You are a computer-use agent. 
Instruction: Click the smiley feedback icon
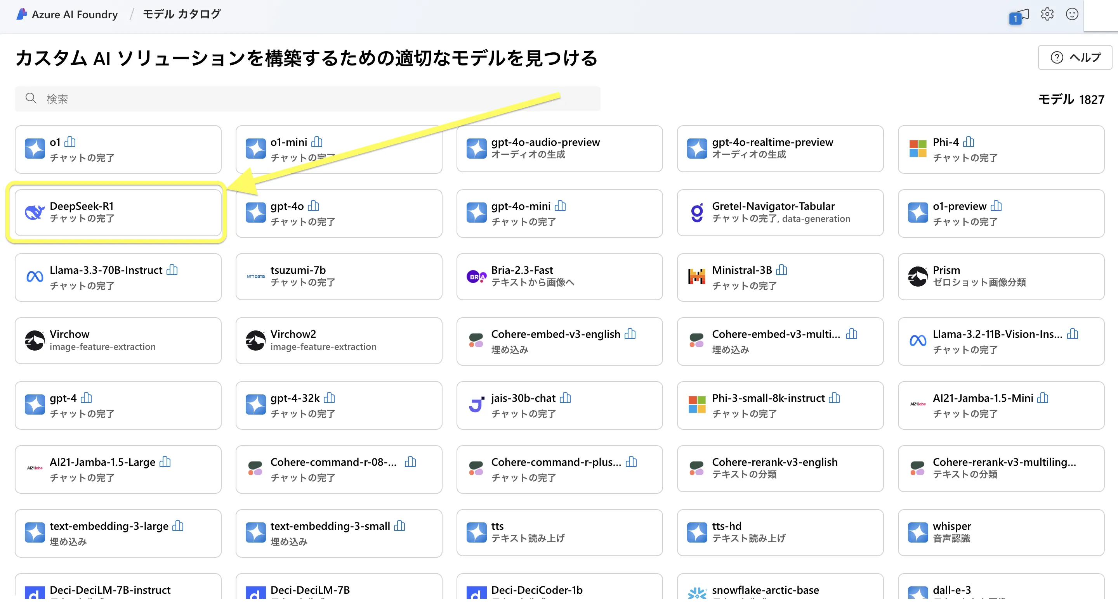point(1072,14)
